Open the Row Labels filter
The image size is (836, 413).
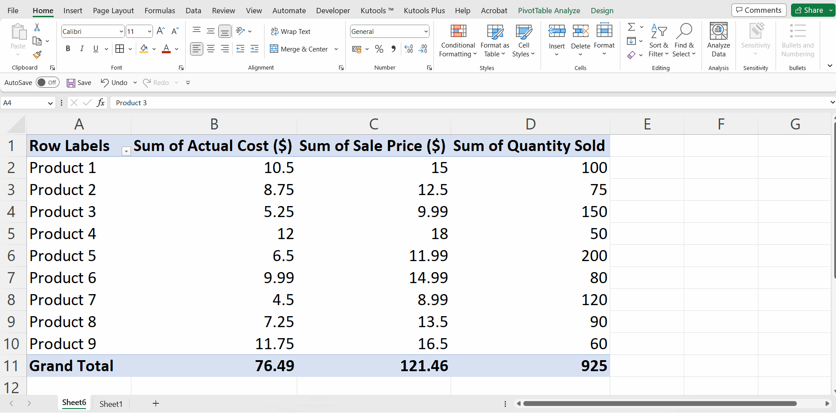point(126,151)
